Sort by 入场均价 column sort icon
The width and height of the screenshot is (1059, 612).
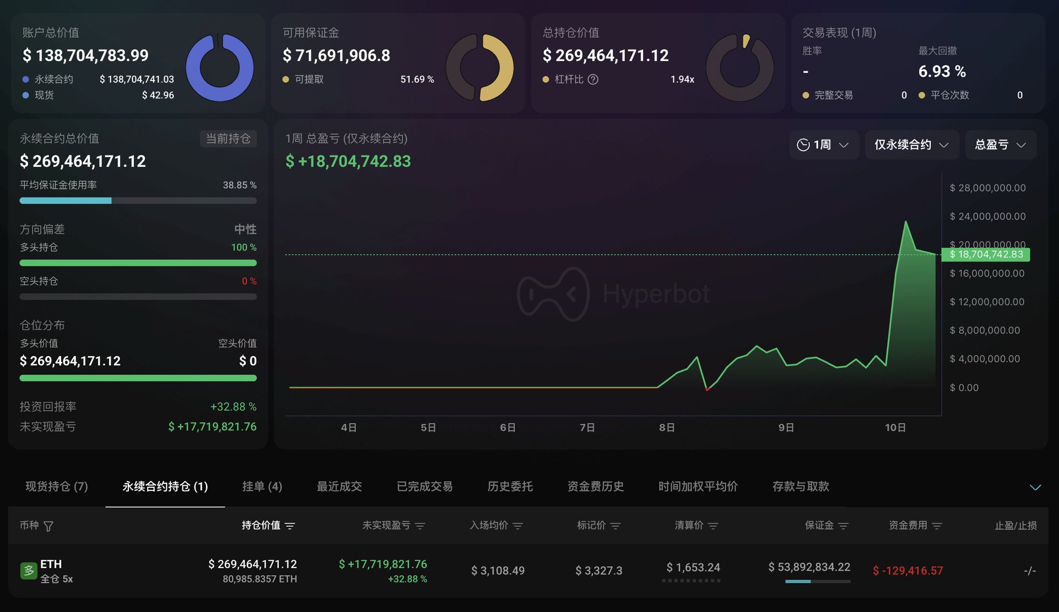[518, 526]
